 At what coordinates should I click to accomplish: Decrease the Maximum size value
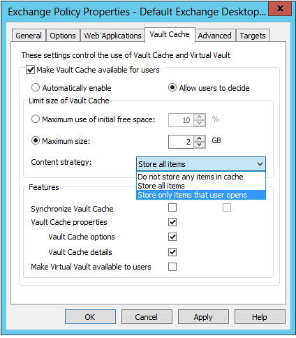tap(200, 145)
